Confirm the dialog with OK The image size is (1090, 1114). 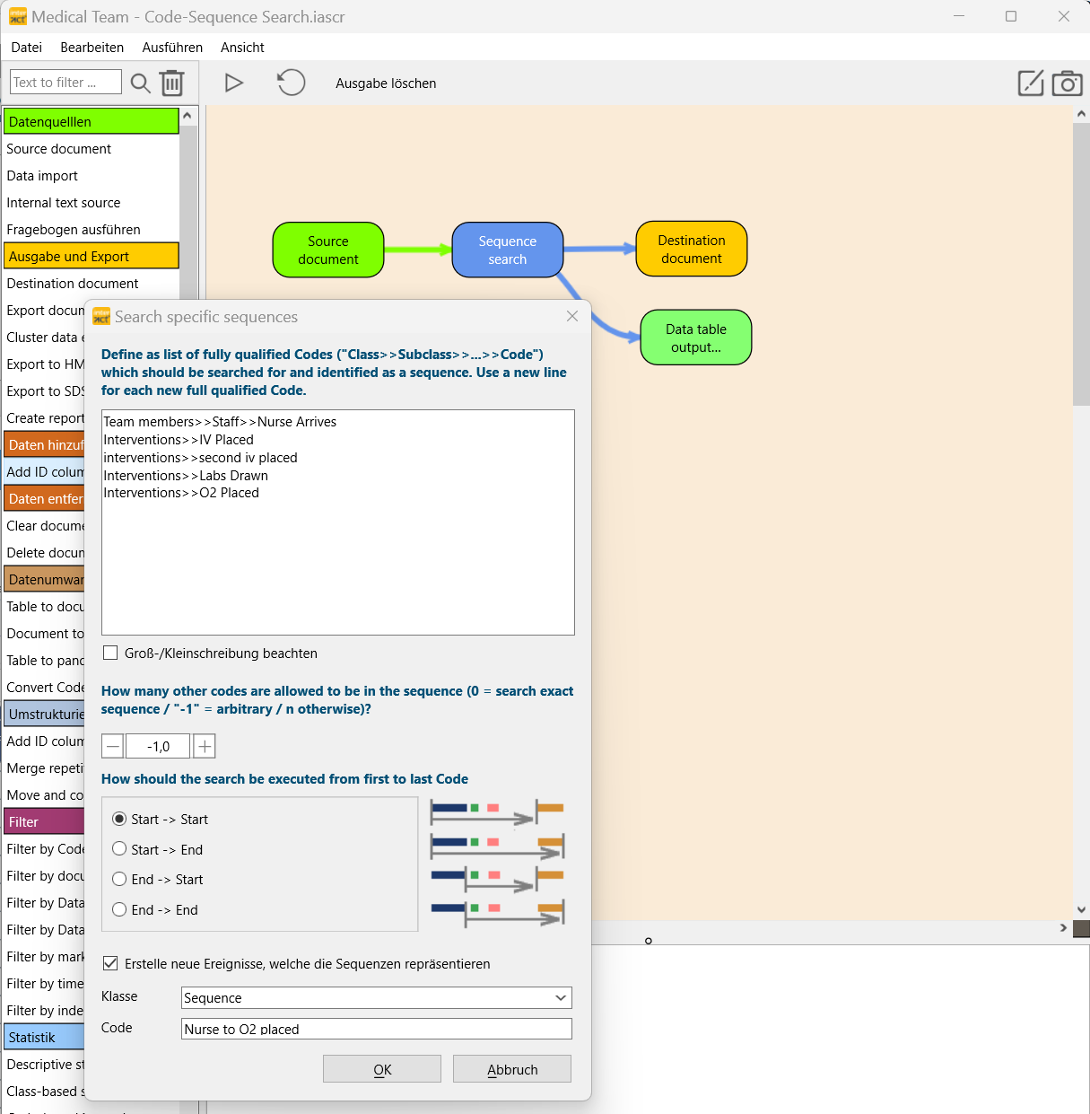pos(382,1069)
